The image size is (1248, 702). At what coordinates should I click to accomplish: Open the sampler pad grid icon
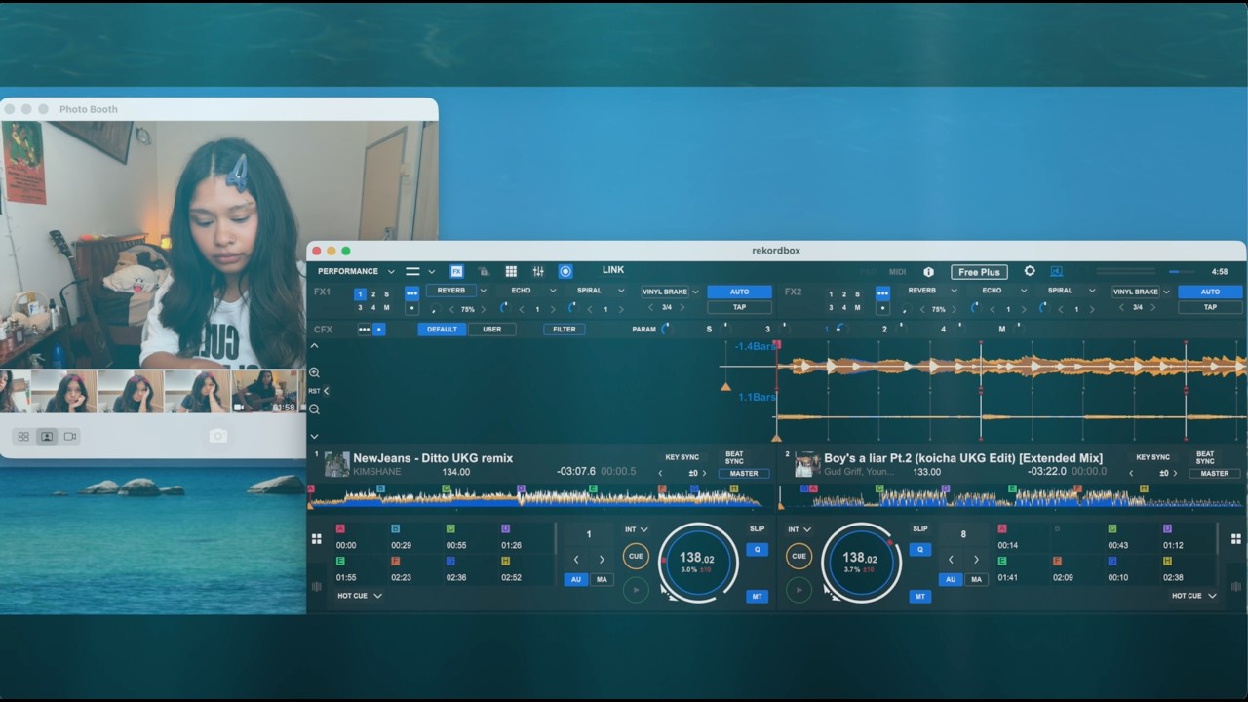[511, 271]
